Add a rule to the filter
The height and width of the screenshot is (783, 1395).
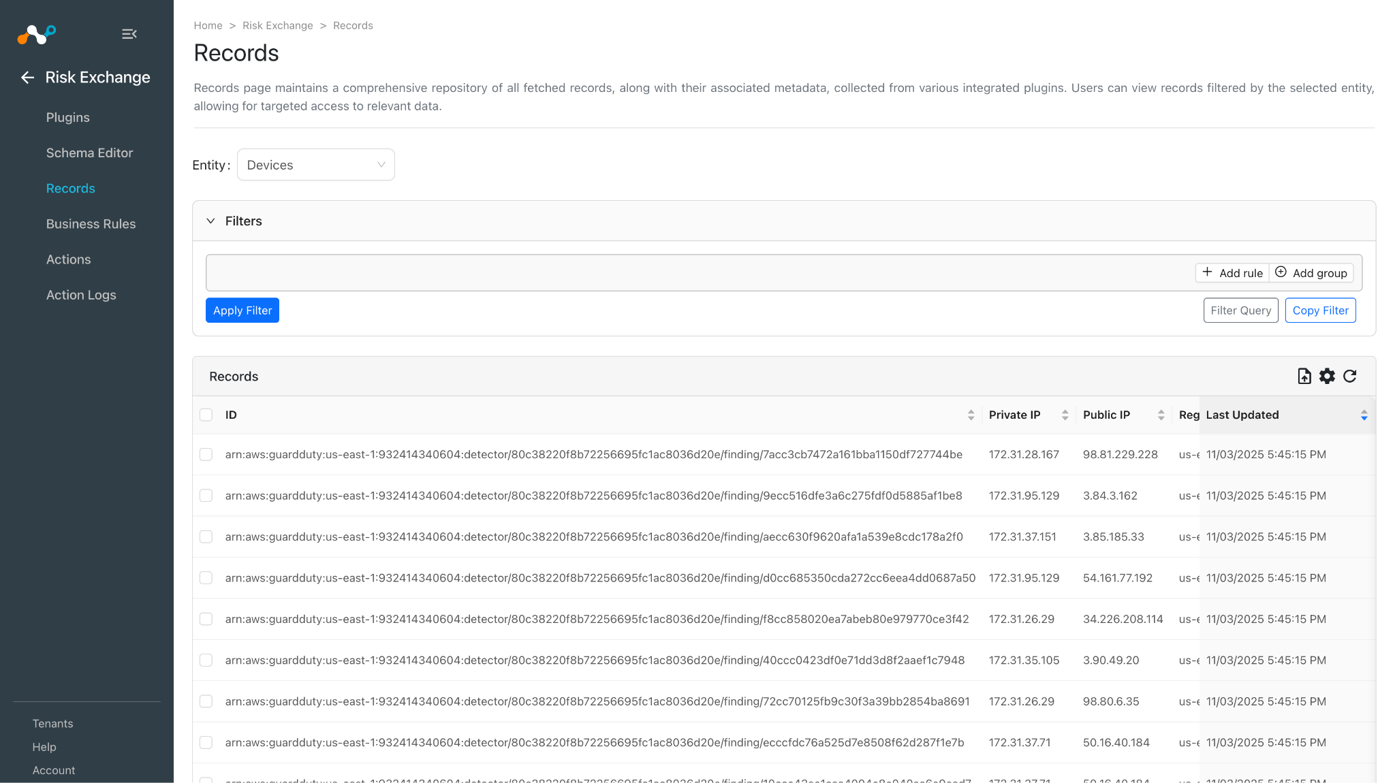pyautogui.click(x=1233, y=273)
